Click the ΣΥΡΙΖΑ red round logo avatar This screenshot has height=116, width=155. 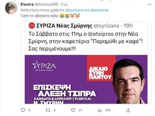[x=32, y=26]
